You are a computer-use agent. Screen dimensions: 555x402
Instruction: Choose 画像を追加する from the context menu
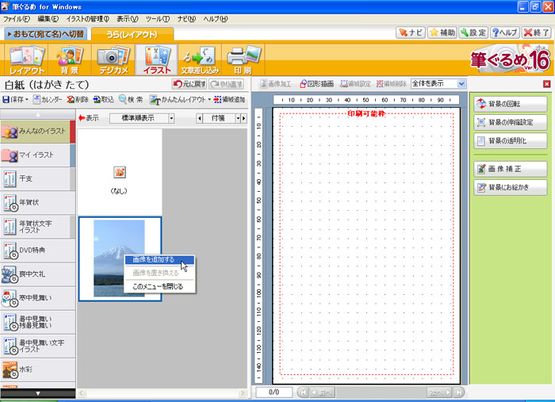pos(153,259)
